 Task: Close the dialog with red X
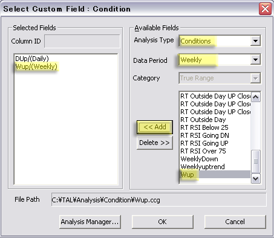pos(265,9)
